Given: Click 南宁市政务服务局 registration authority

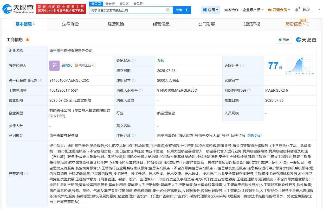Looking at the screenshot, I should point(64,136).
